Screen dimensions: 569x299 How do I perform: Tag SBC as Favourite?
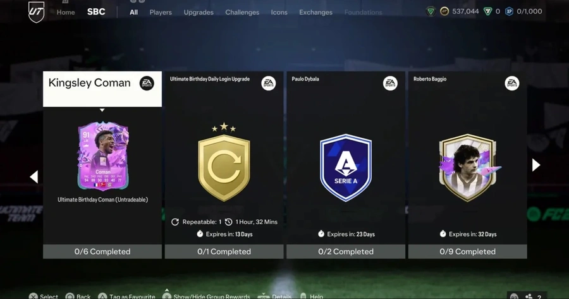pos(132,296)
